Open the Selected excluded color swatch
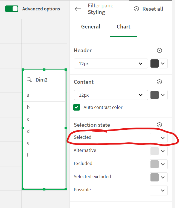Screen dimensions: 180x208 (x=155, y=177)
